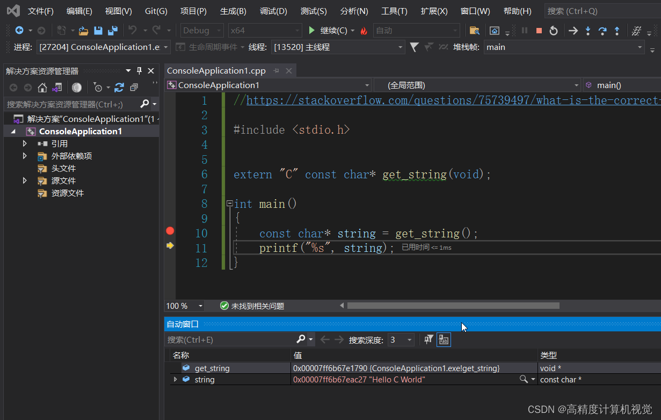
Task: Open the Git(G) menu
Action: tap(156, 11)
